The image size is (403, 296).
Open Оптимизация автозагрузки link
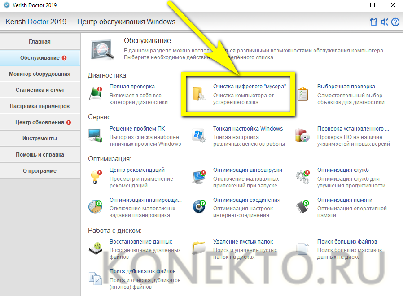point(247,170)
